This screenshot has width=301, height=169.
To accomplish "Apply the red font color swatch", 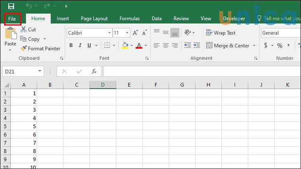I will pos(139,45).
